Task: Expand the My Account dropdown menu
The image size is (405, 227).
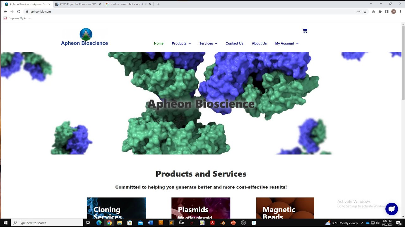Action: pyautogui.click(x=287, y=44)
